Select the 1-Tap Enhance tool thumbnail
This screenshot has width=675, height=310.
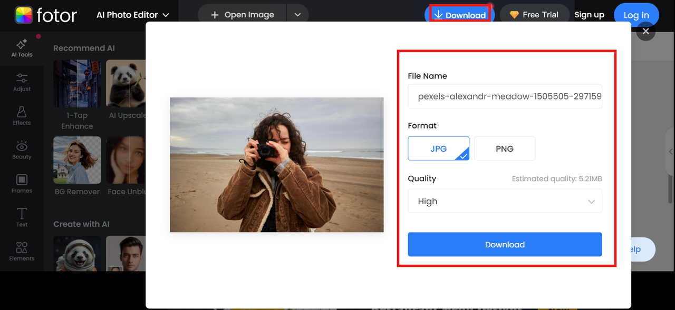click(x=77, y=83)
